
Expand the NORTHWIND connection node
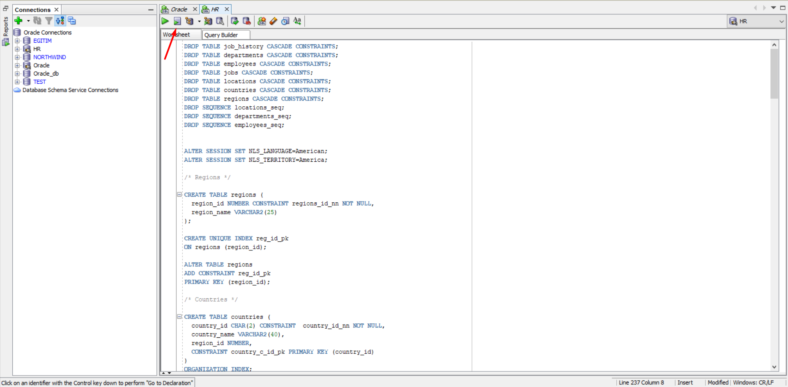[17, 57]
